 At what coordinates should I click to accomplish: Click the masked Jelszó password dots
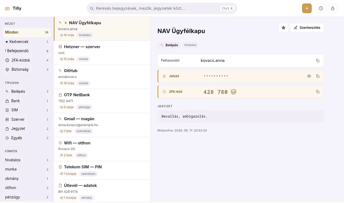point(216,76)
